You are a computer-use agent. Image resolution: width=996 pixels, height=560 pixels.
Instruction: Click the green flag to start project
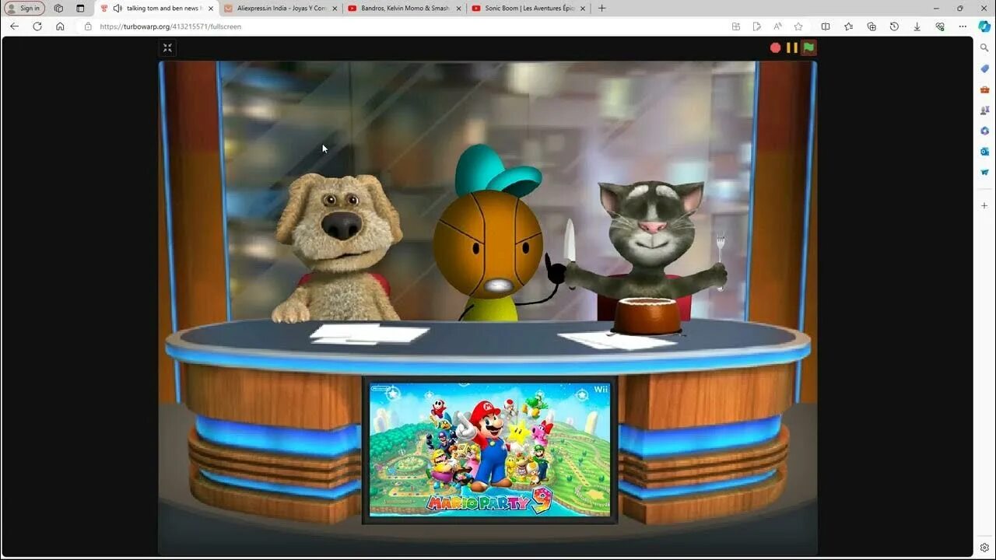[x=808, y=47]
